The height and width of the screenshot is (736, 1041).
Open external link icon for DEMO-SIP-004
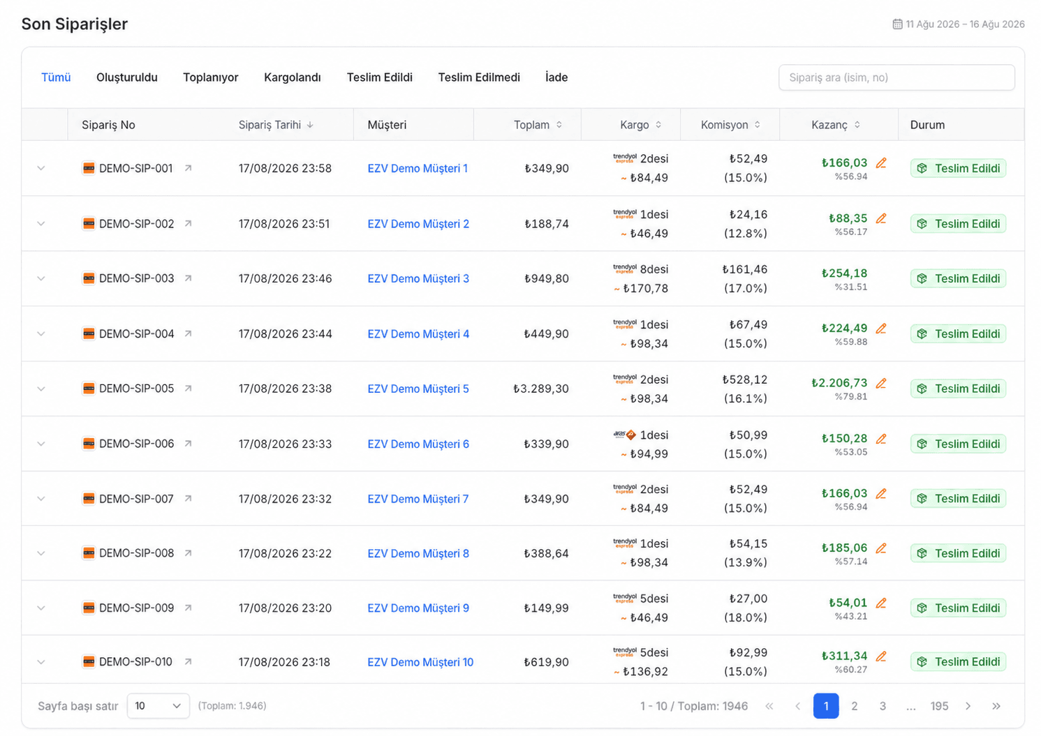[188, 333]
